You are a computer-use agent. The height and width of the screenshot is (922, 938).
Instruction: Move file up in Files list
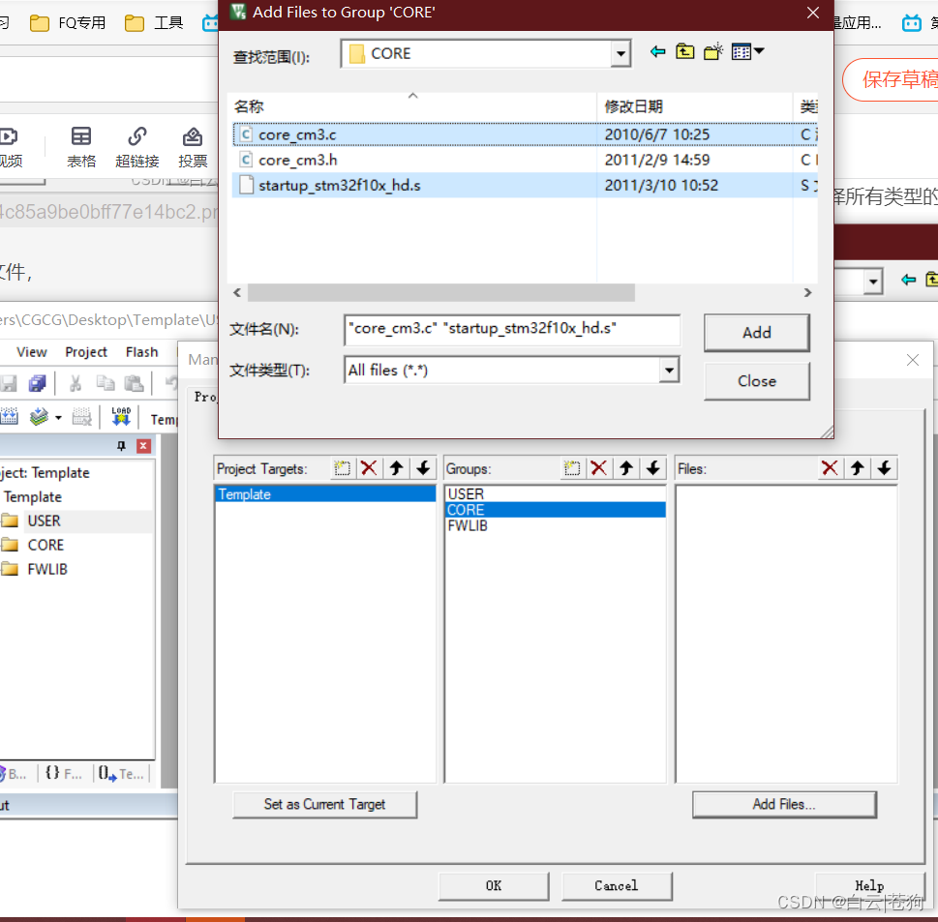click(x=858, y=468)
